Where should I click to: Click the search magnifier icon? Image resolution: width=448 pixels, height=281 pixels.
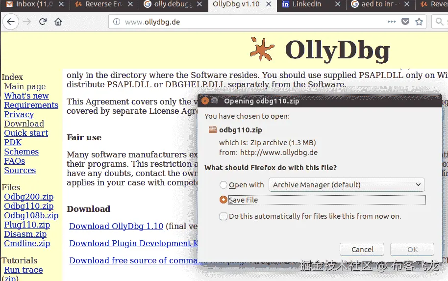[x=440, y=22]
